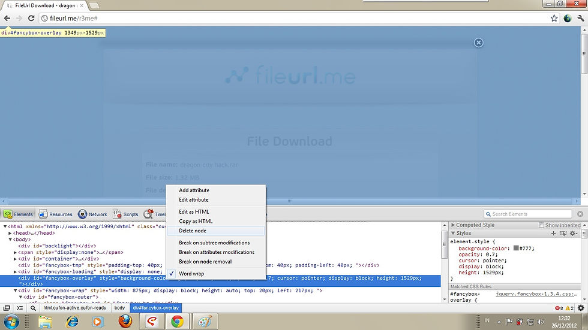The width and height of the screenshot is (588, 330).
Task: Collapse the Styles section
Action: (453, 233)
